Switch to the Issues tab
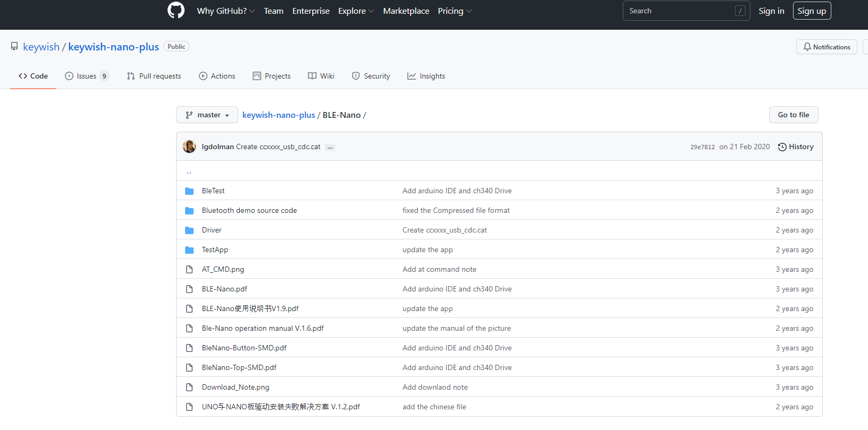 pyautogui.click(x=87, y=76)
